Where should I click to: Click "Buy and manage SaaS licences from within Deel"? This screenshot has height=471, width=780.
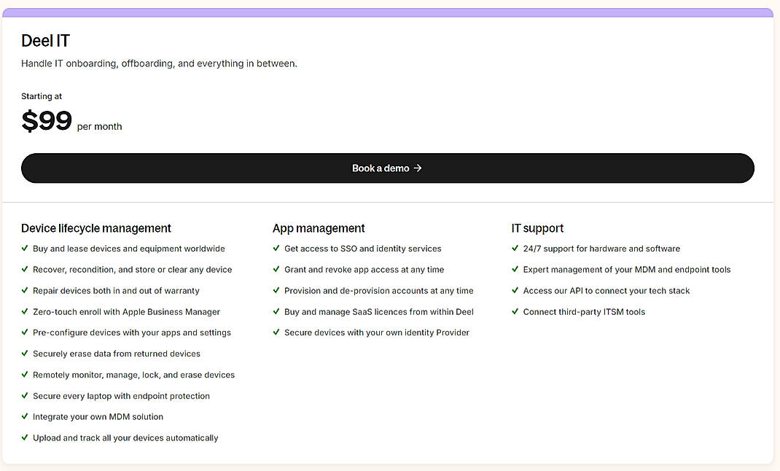pyautogui.click(x=378, y=312)
